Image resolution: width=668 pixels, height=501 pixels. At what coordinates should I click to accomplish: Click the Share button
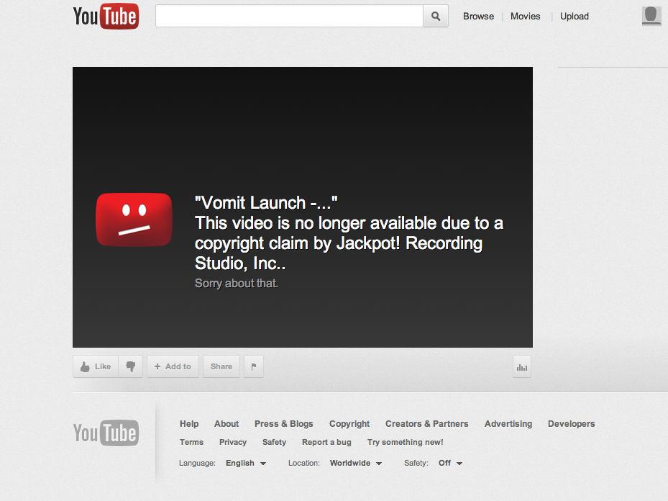(x=220, y=366)
